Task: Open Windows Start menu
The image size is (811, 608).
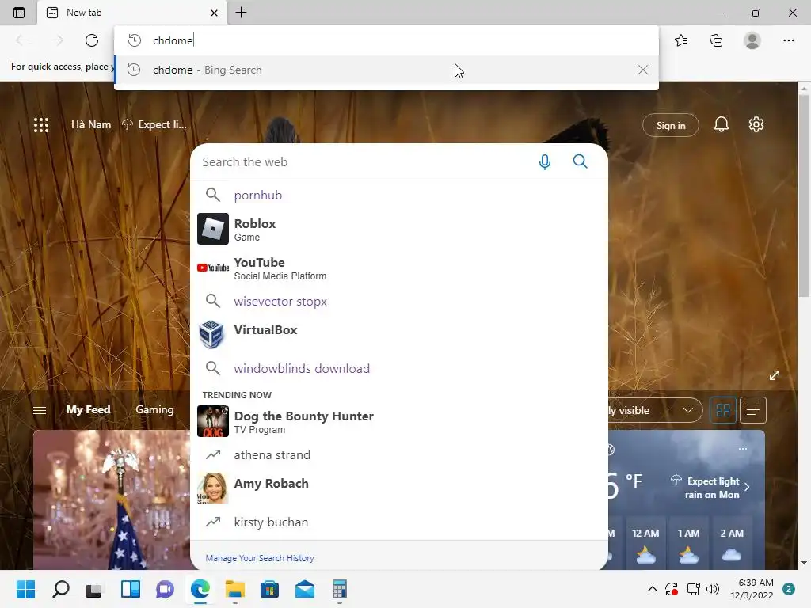Action: pyautogui.click(x=25, y=589)
